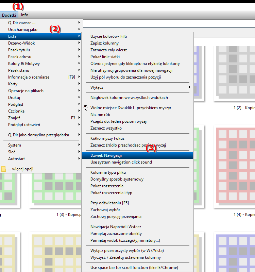The image size is (255, 272).
Task: Select Pokaż rozszerzenia i typ option
Action: pos(137,193)
